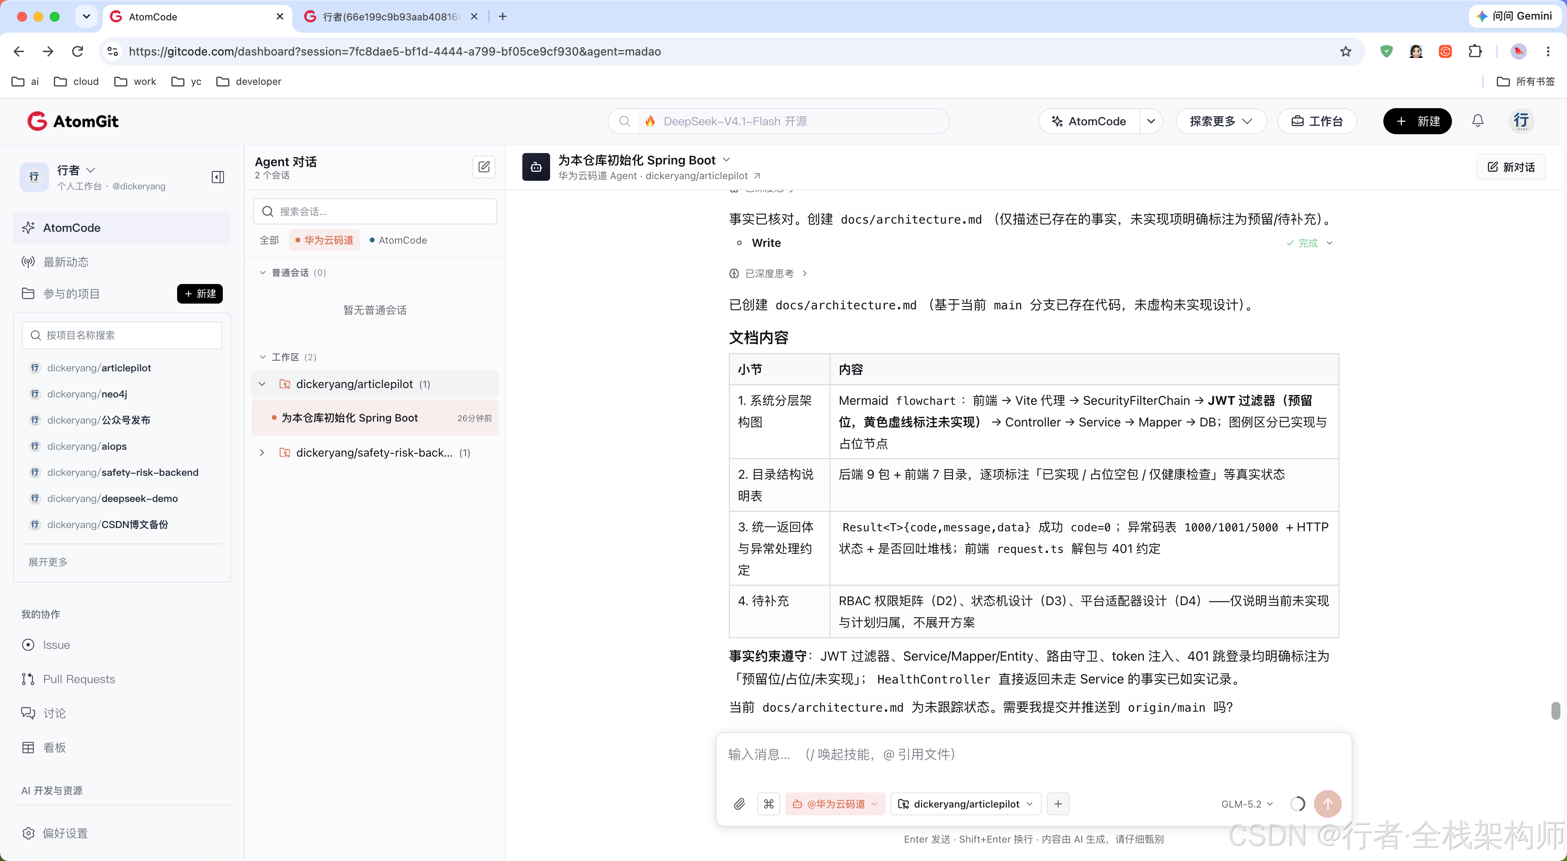Bookmark this page with the star icon
The width and height of the screenshot is (1567, 861).
click(x=1345, y=52)
